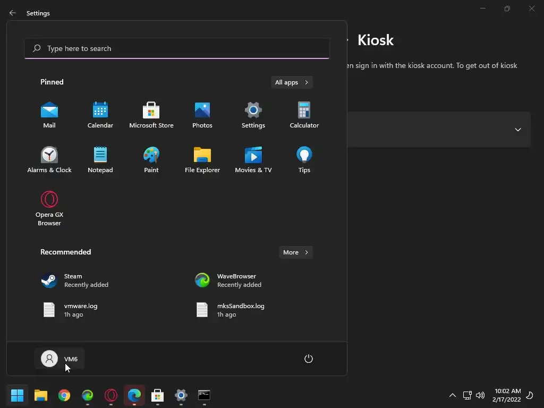The image size is (544, 408).
Task: Open the mksSandbox.log recommended file
Action: coord(229,310)
